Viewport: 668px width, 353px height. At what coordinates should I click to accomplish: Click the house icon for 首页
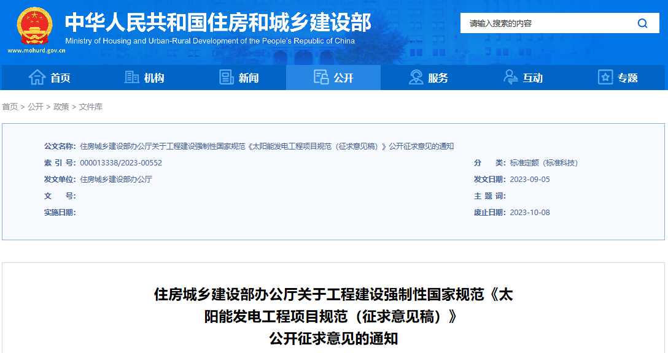click(37, 77)
